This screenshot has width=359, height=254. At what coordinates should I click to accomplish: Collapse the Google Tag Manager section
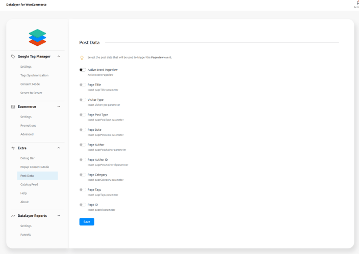point(59,56)
